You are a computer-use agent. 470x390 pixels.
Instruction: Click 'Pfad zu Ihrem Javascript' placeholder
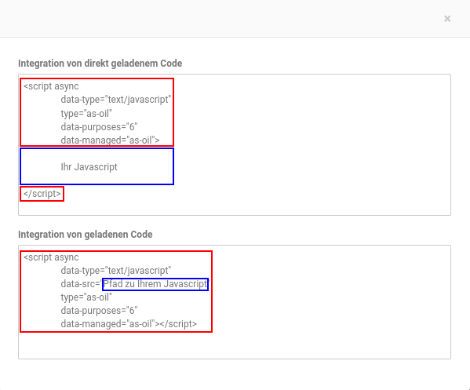pos(155,284)
